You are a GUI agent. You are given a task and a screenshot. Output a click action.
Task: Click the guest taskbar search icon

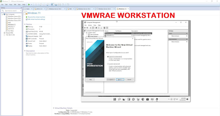click(x=119, y=99)
